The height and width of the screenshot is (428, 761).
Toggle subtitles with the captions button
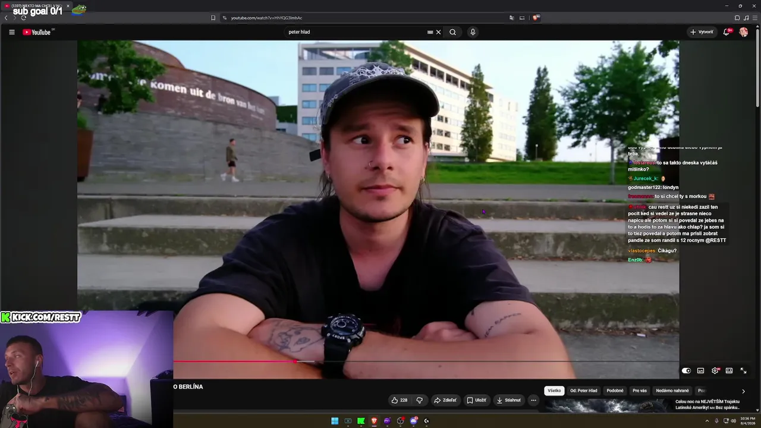point(700,370)
